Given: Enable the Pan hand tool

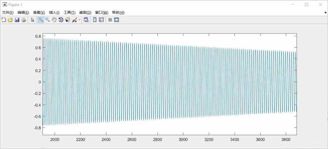Looking at the screenshot, I should tap(54, 20).
